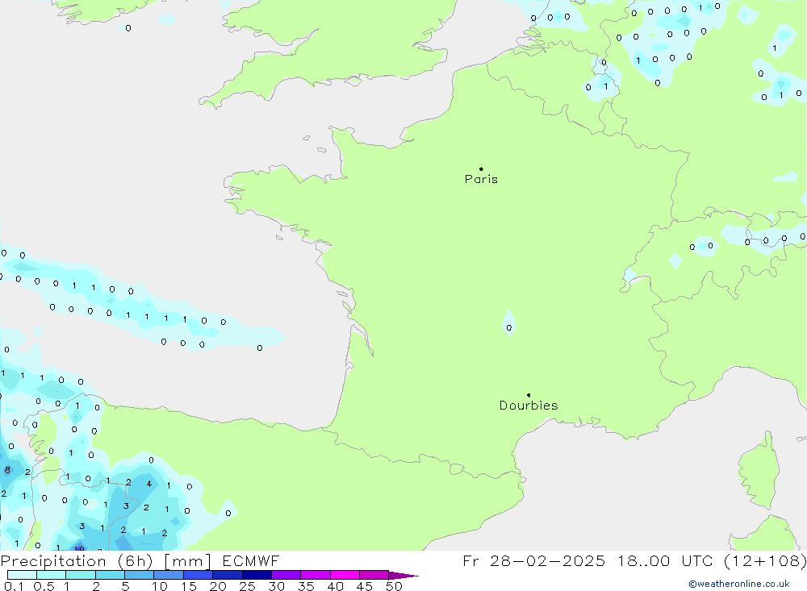Select the 1–2 mm legend color swatch
The height and width of the screenshot is (591, 807).
pos(81,575)
